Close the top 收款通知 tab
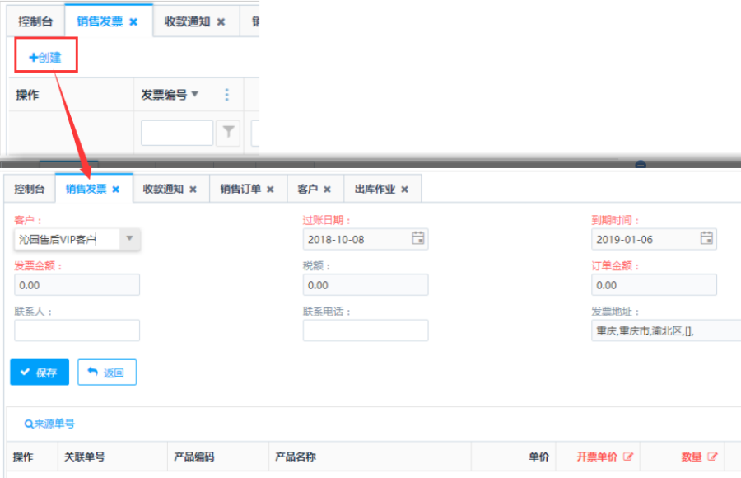Image resolution: width=741 pixels, height=478 pixels. tap(221, 22)
